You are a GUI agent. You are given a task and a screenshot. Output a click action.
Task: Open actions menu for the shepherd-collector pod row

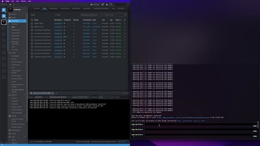pyautogui.click(x=125, y=57)
